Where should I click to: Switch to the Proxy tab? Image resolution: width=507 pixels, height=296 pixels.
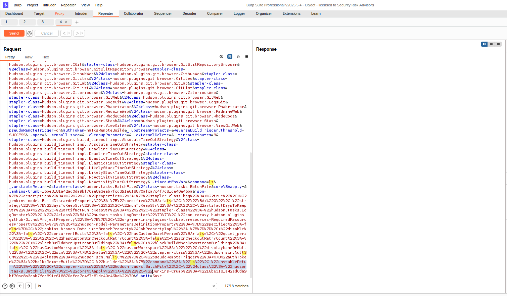[x=59, y=13]
